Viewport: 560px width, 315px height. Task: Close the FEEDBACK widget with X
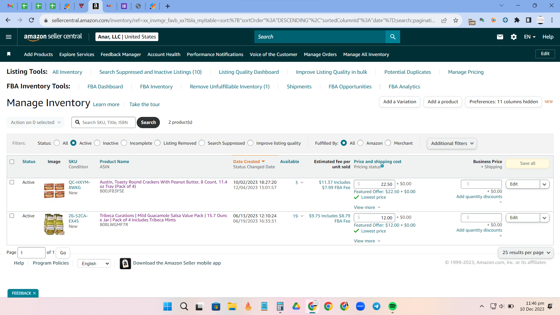pos(34,293)
